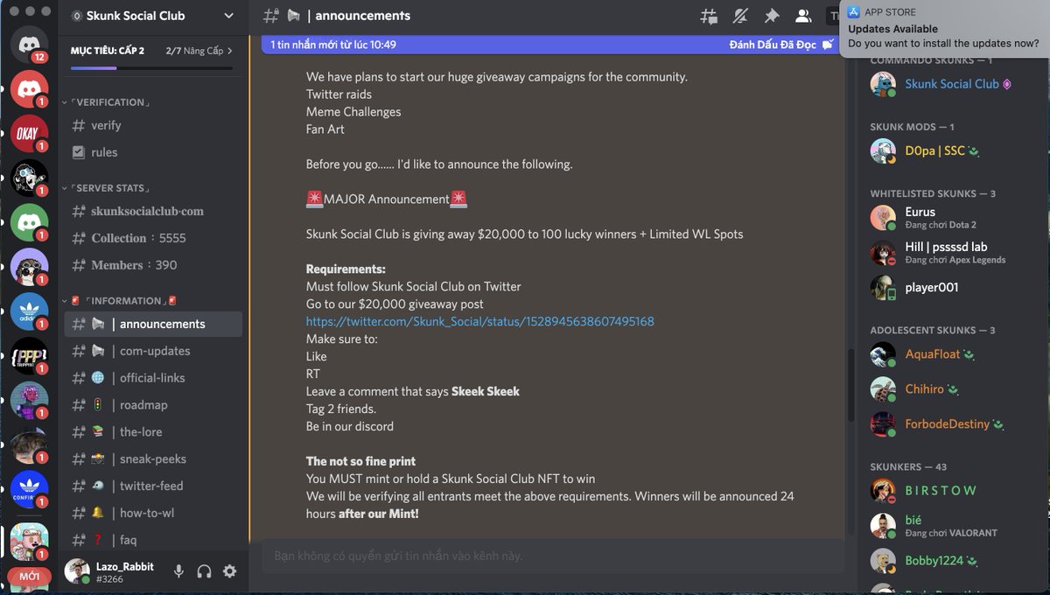Click Skunk Social Club member name
The width and height of the screenshot is (1050, 595).
click(x=951, y=84)
